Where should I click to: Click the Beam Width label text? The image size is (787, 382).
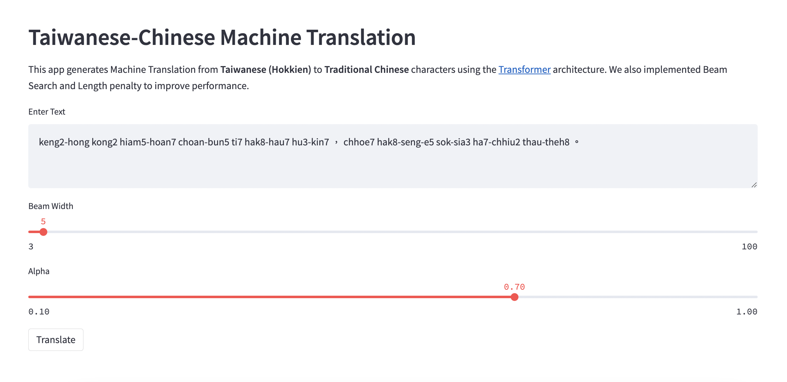pyautogui.click(x=51, y=206)
